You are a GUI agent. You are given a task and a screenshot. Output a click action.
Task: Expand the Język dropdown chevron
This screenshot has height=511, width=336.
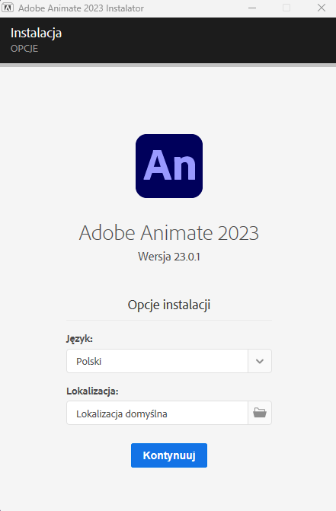pos(260,361)
